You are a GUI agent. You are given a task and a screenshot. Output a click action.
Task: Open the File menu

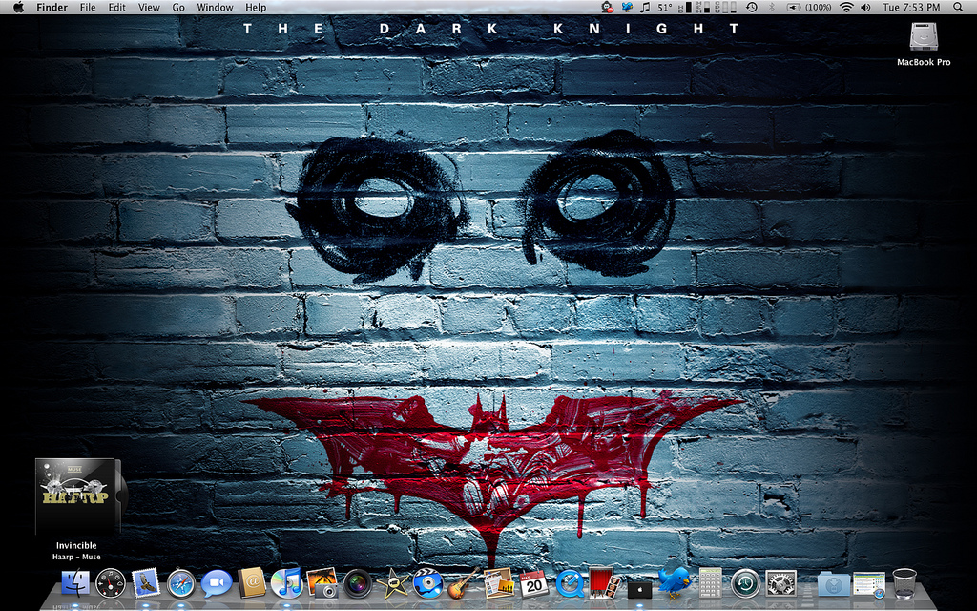click(88, 8)
